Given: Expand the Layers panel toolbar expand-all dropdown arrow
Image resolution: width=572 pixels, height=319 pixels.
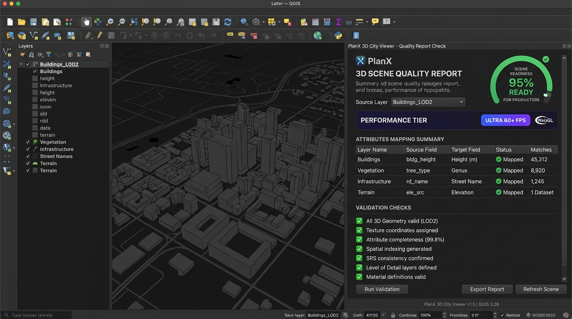Looking at the screenshot, I should (64, 54).
